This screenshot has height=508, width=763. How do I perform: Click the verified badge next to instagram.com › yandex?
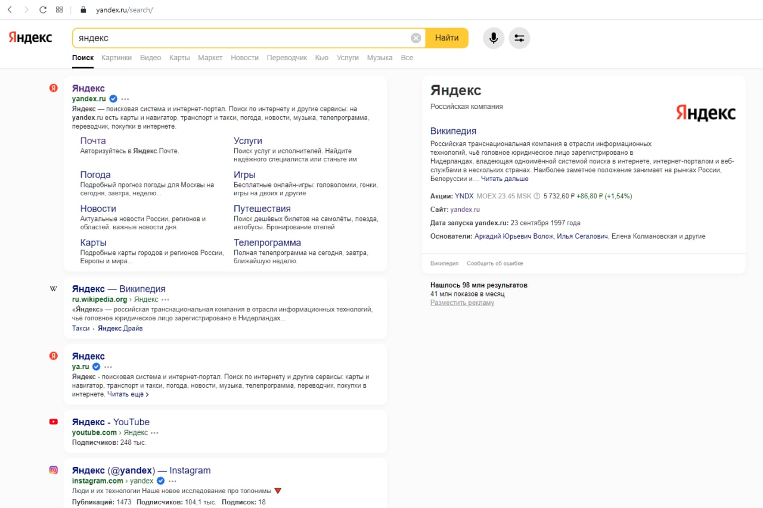(x=161, y=481)
